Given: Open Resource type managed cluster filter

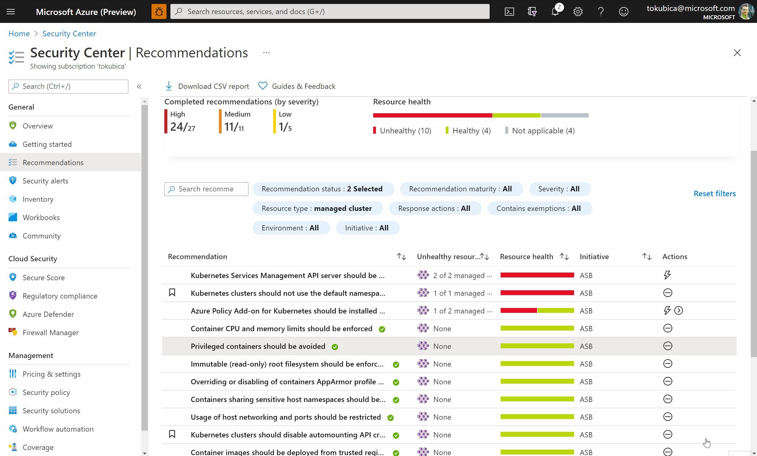Looking at the screenshot, I should 317,209.
